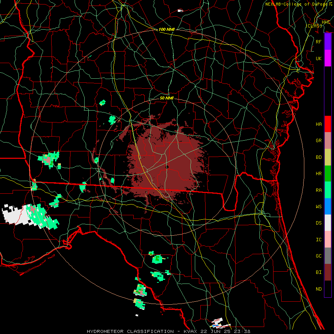Click the BD legend label
The width and height of the screenshot is (334, 334).
[318, 157]
